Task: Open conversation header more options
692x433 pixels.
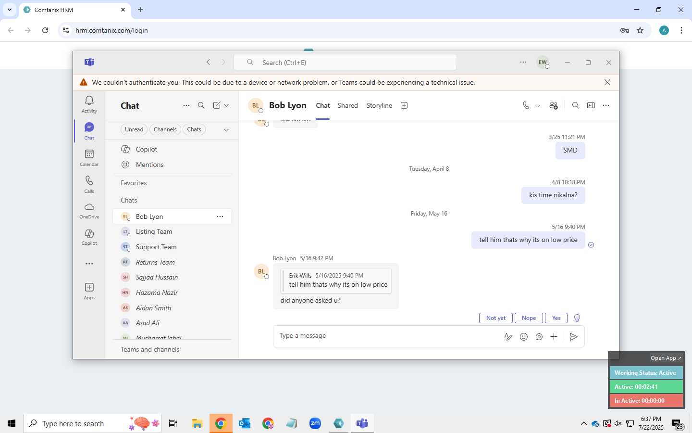Action: [606, 105]
